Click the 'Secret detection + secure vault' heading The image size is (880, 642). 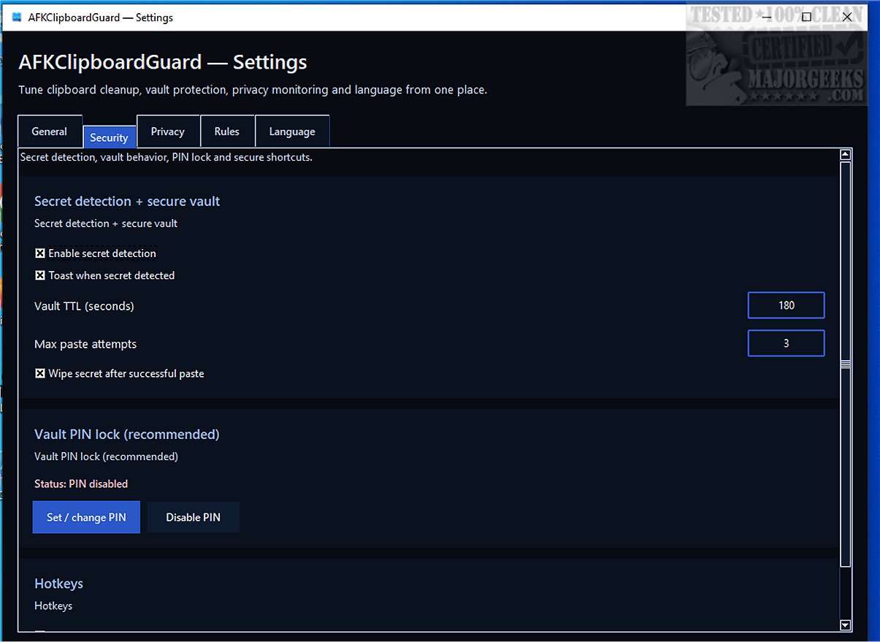coord(127,201)
